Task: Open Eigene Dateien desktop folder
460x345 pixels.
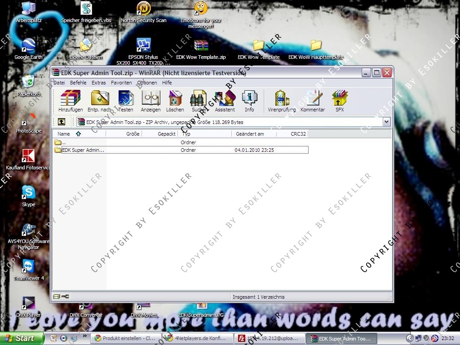Action: tap(86, 49)
